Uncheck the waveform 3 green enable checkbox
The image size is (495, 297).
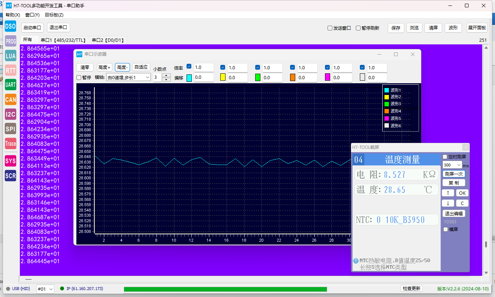pos(258,67)
